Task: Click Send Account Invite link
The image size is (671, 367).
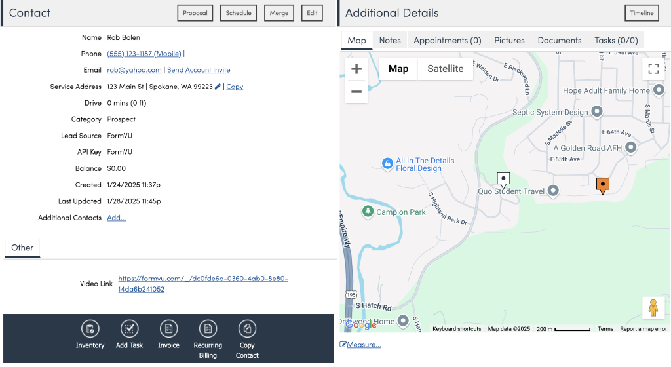Action: 199,69
